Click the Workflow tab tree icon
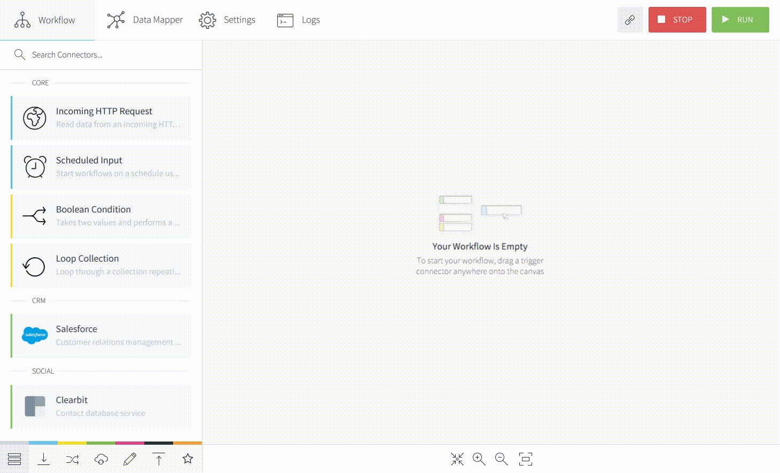This screenshot has width=780, height=473. point(22,20)
